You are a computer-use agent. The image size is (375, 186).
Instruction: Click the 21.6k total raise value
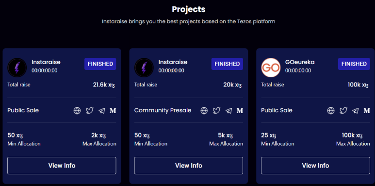pyautogui.click(x=104, y=85)
